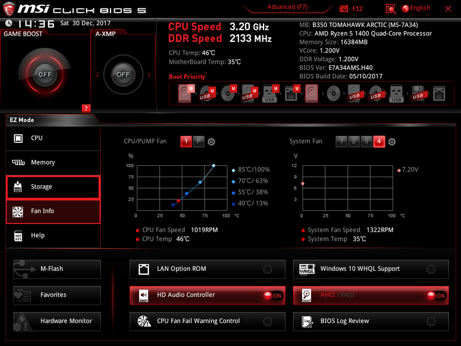Viewport: 461px width, 346px height.
Task: Open CPU/PUMP Fan settings gear
Action: 211,142
